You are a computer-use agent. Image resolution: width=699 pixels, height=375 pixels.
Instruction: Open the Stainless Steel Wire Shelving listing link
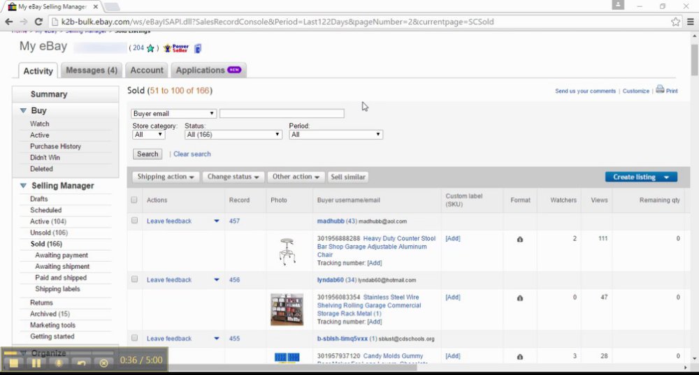click(x=368, y=305)
